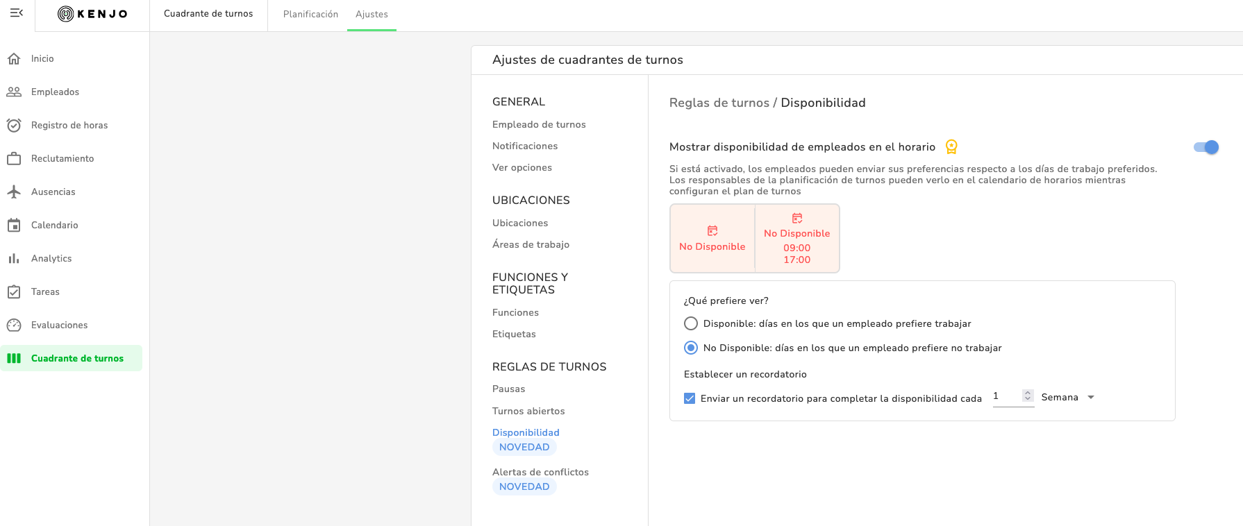Click the Evaluaciones gauge icon
The width and height of the screenshot is (1243, 526).
(x=14, y=325)
